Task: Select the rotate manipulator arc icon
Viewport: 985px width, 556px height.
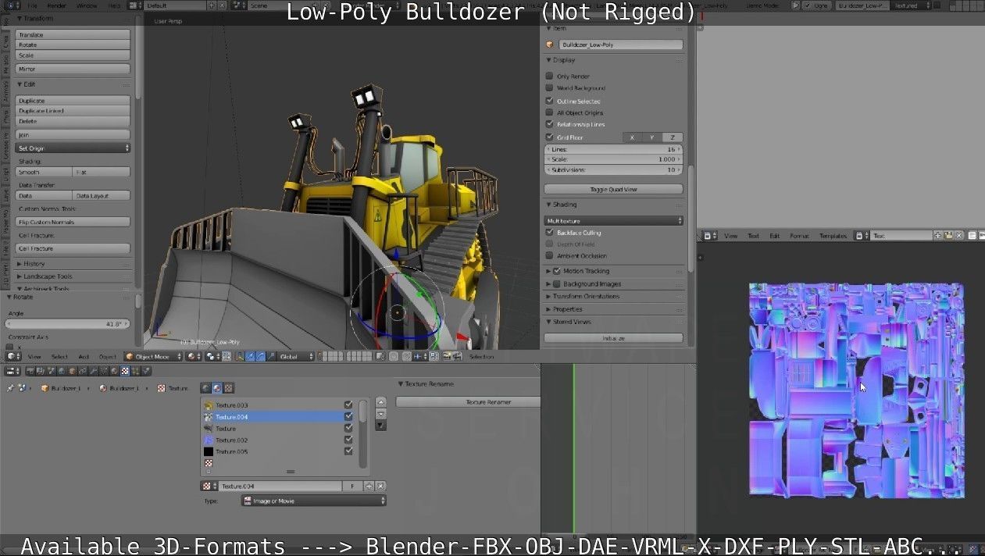Action: point(260,356)
